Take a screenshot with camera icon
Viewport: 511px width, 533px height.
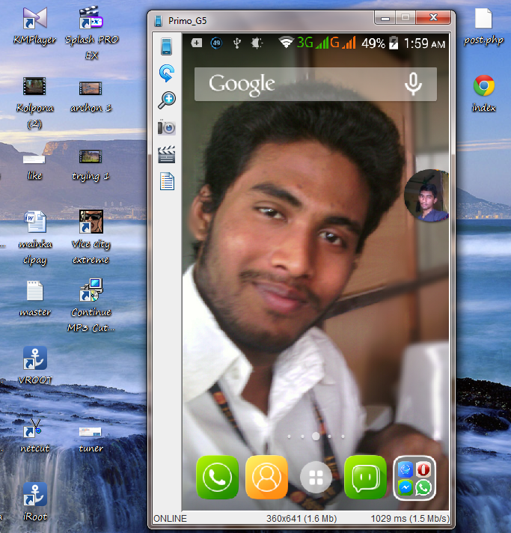tap(167, 127)
